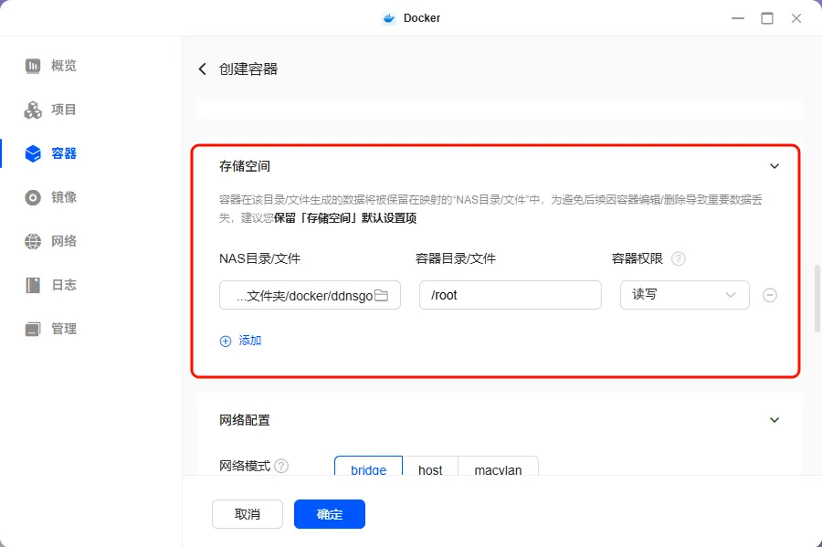This screenshot has height=547, width=822.
Task: Open the 日志 logs icon
Action: point(33,285)
